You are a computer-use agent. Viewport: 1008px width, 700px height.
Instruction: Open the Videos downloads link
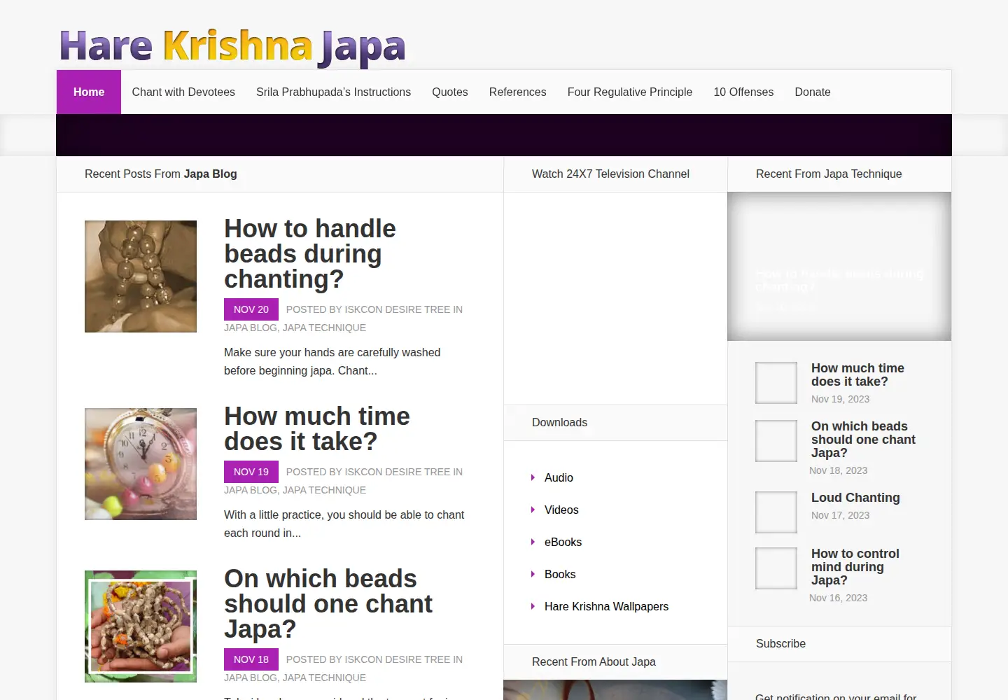coord(561,510)
